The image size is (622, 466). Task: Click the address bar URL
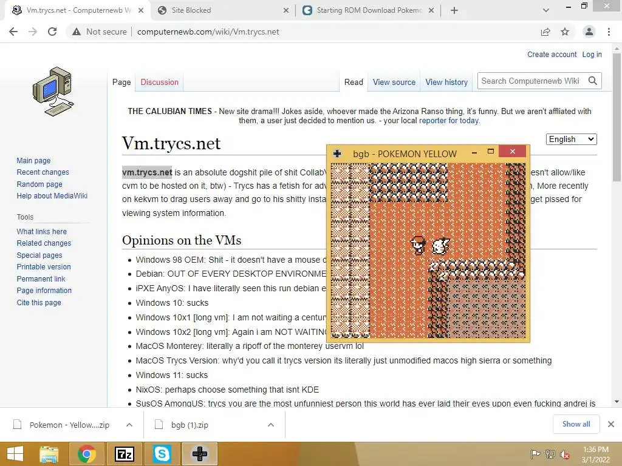click(208, 32)
